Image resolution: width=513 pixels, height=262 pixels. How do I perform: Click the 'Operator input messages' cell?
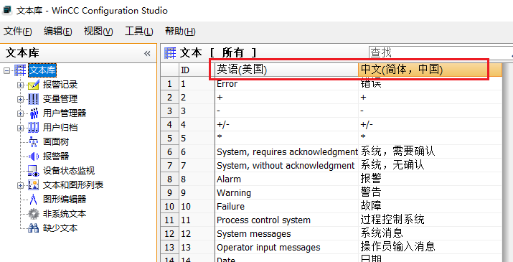[286, 248]
